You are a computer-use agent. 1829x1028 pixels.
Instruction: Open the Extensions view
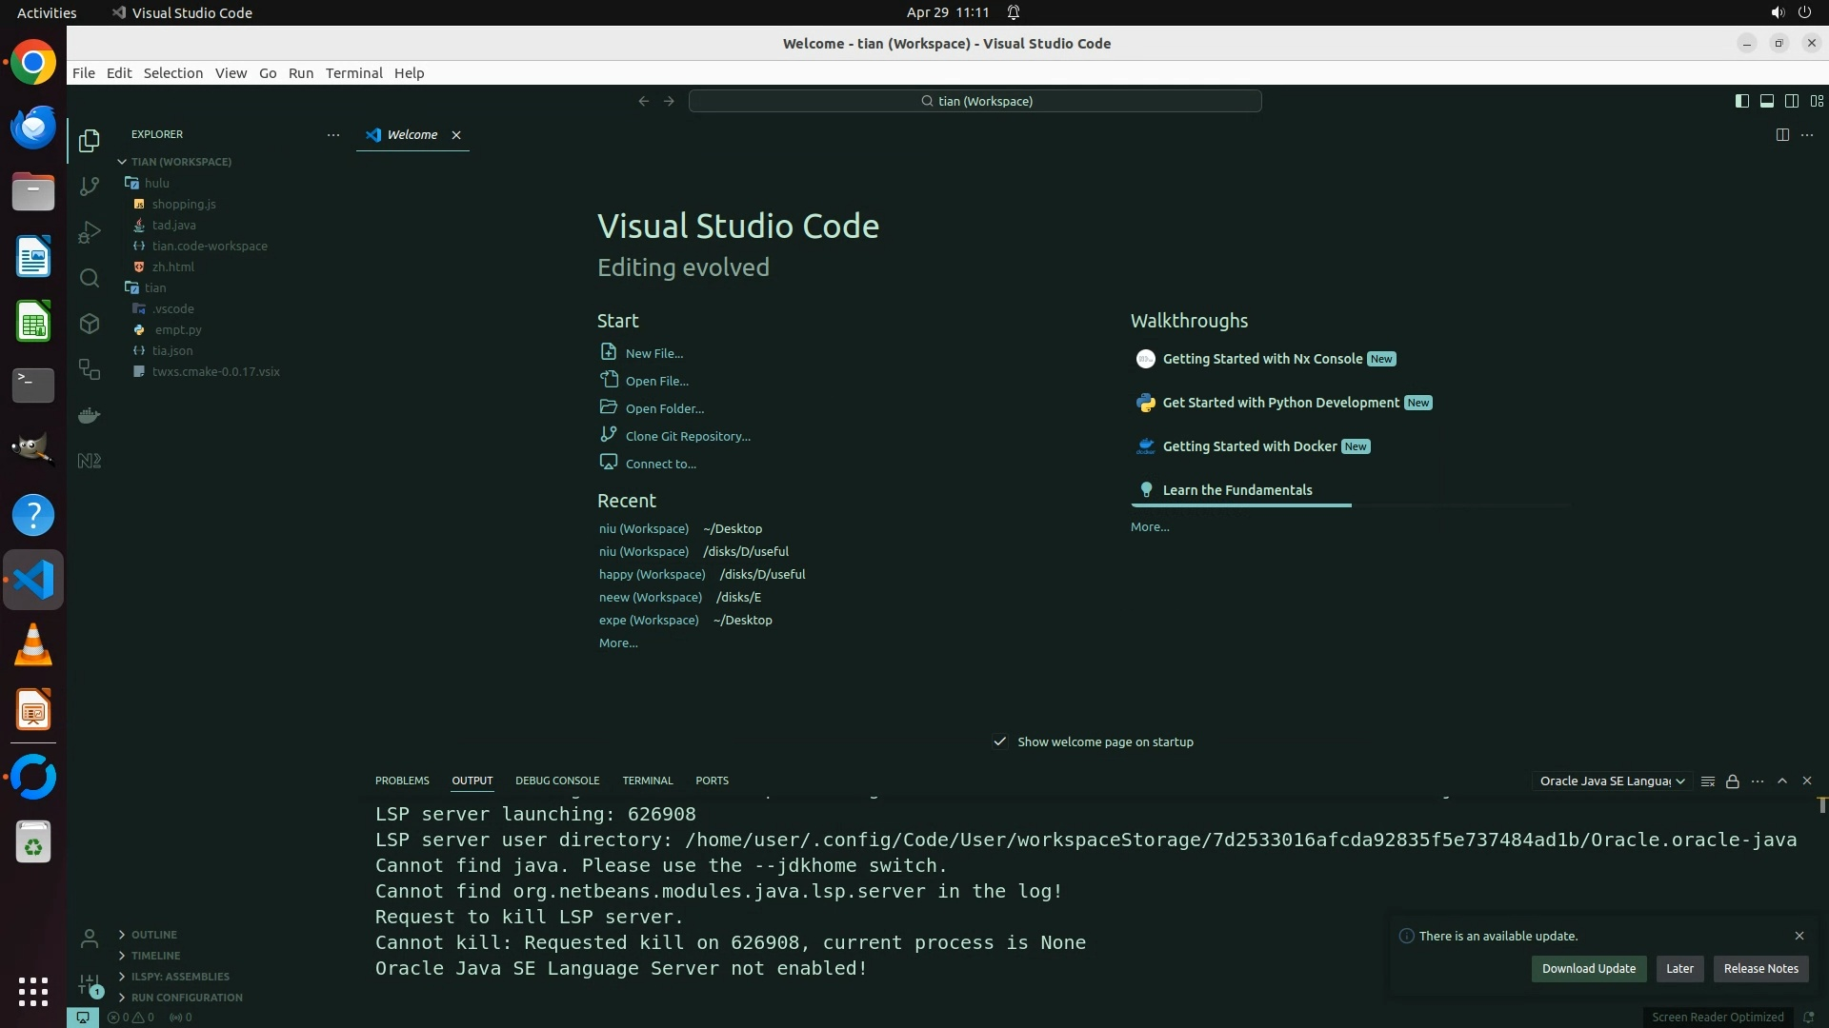(x=90, y=324)
